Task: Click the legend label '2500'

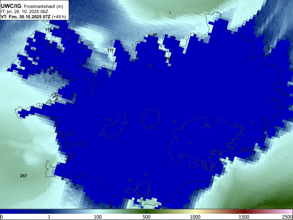Action: tap(287, 217)
